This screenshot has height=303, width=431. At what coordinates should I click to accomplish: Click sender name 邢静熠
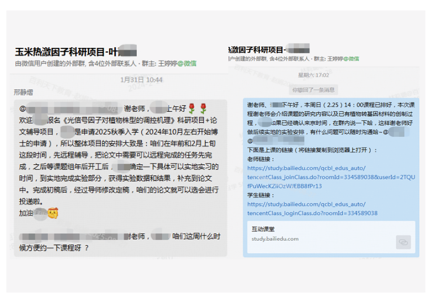point(23,92)
